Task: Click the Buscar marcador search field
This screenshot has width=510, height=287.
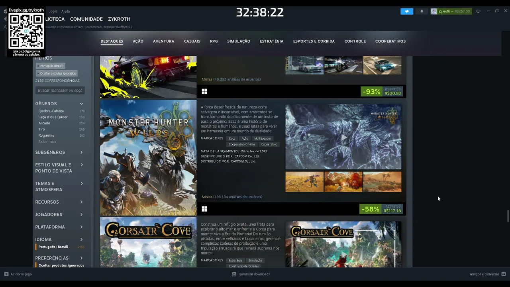Action: (x=60, y=90)
